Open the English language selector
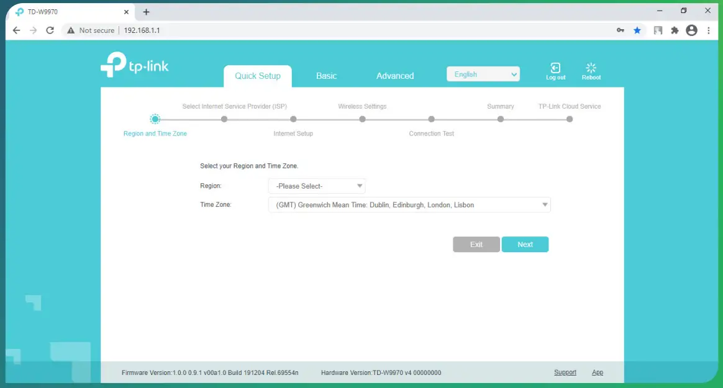 click(483, 73)
